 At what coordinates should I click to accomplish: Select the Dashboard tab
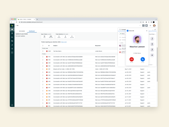[32, 31]
